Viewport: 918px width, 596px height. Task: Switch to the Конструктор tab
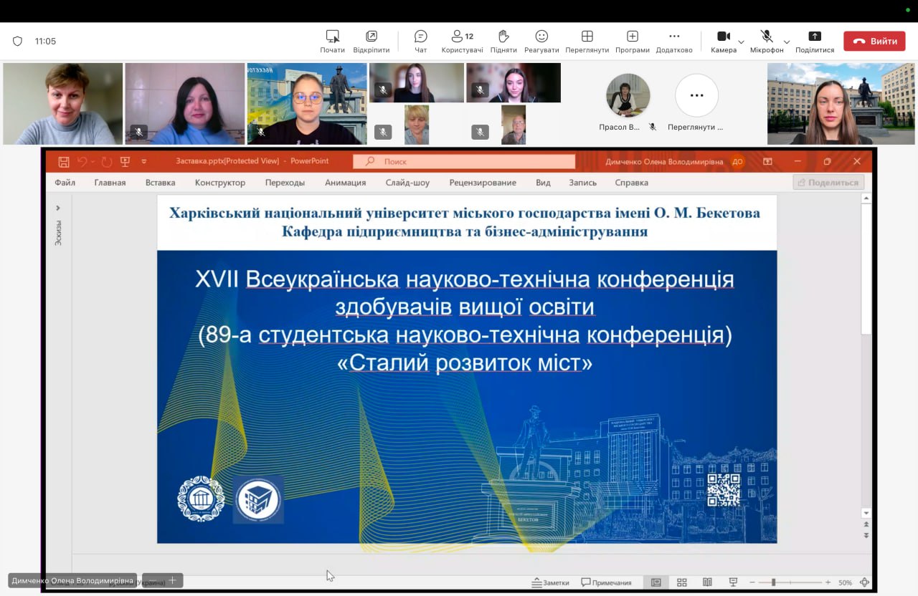(220, 183)
